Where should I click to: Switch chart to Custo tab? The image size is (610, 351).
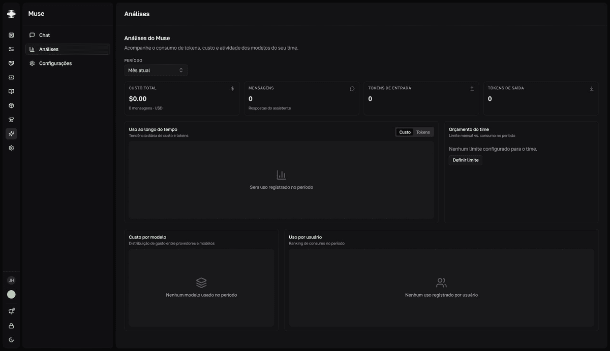coord(405,132)
